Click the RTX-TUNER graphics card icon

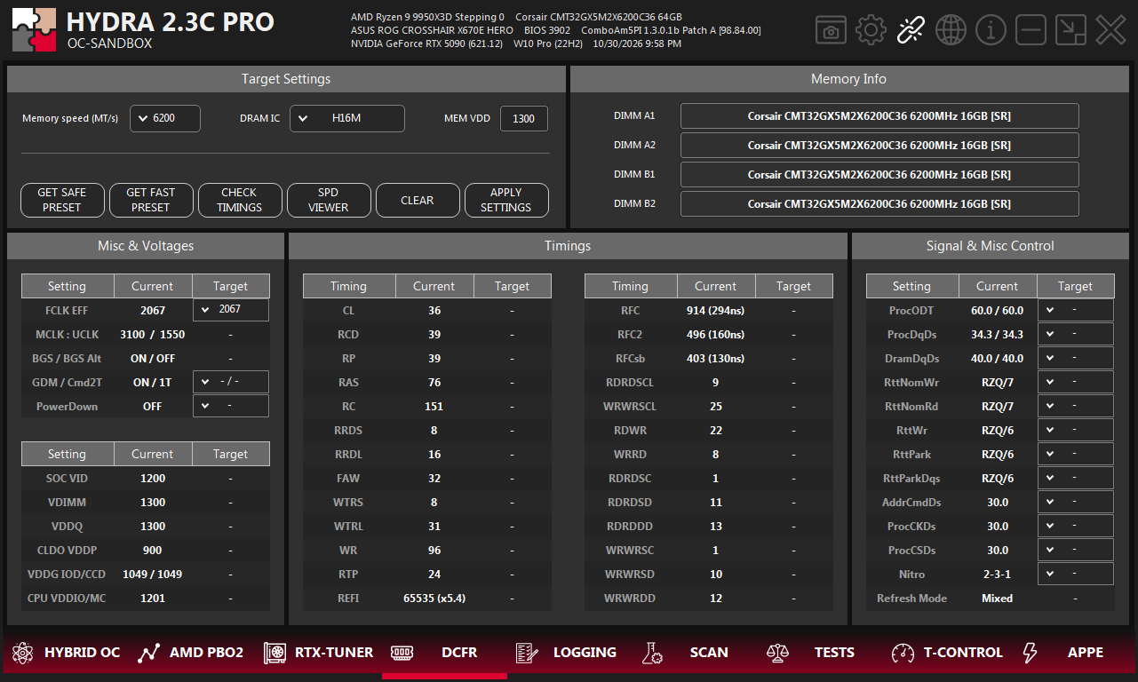pyautogui.click(x=275, y=653)
